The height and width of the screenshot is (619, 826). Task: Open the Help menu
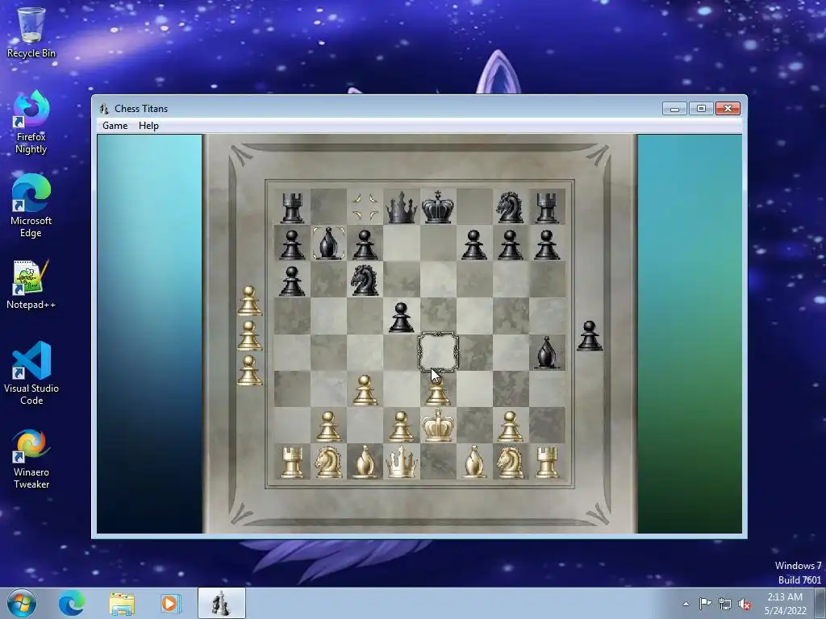coord(148,125)
